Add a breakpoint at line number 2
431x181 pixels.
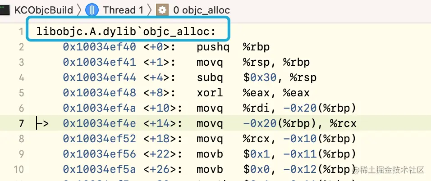(22, 47)
